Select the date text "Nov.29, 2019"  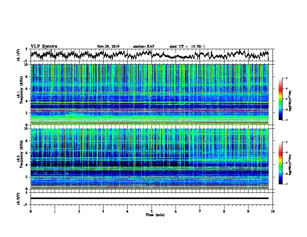pyautogui.click(x=108, y=46)
